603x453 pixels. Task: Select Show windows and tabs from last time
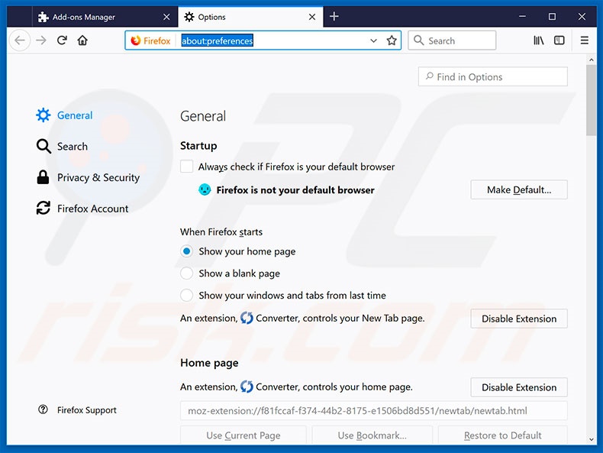tap(187, 295)
